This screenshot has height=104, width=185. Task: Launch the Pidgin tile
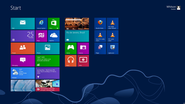click(x=100, y=48)
